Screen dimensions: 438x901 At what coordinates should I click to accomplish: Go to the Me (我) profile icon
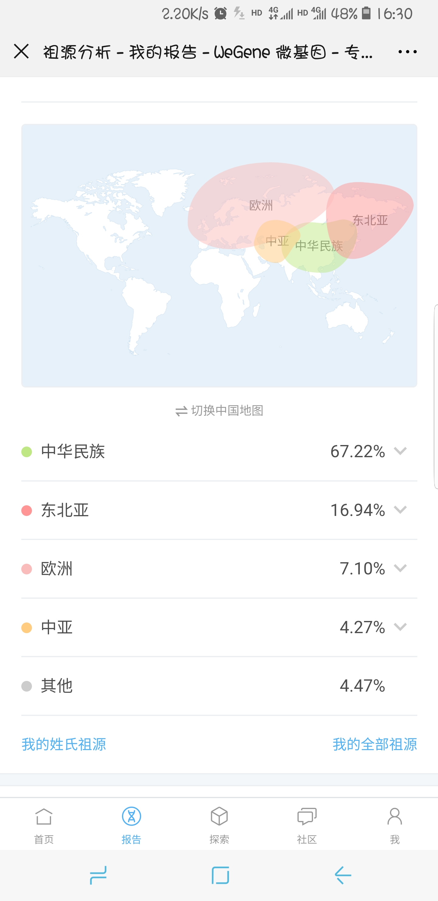(395, 824)
